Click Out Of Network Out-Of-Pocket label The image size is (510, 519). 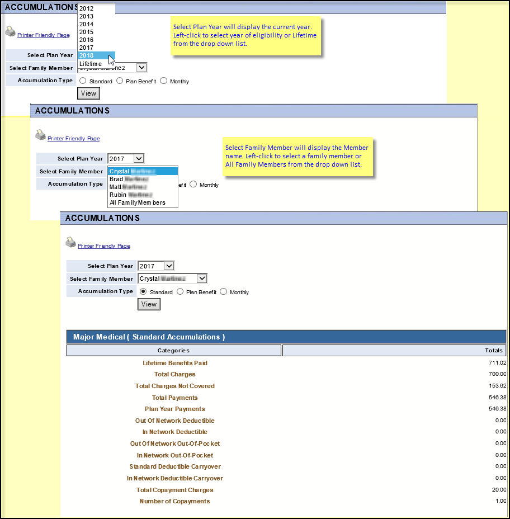(x=174, y=443)
